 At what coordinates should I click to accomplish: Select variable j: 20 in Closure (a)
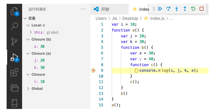(39, 60)
